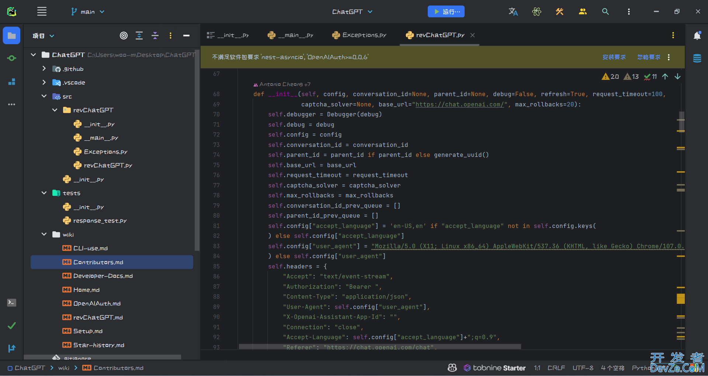708x376 pixels.
Task: Collapse the ChatGPT root folder
Action: coord(33,55)
